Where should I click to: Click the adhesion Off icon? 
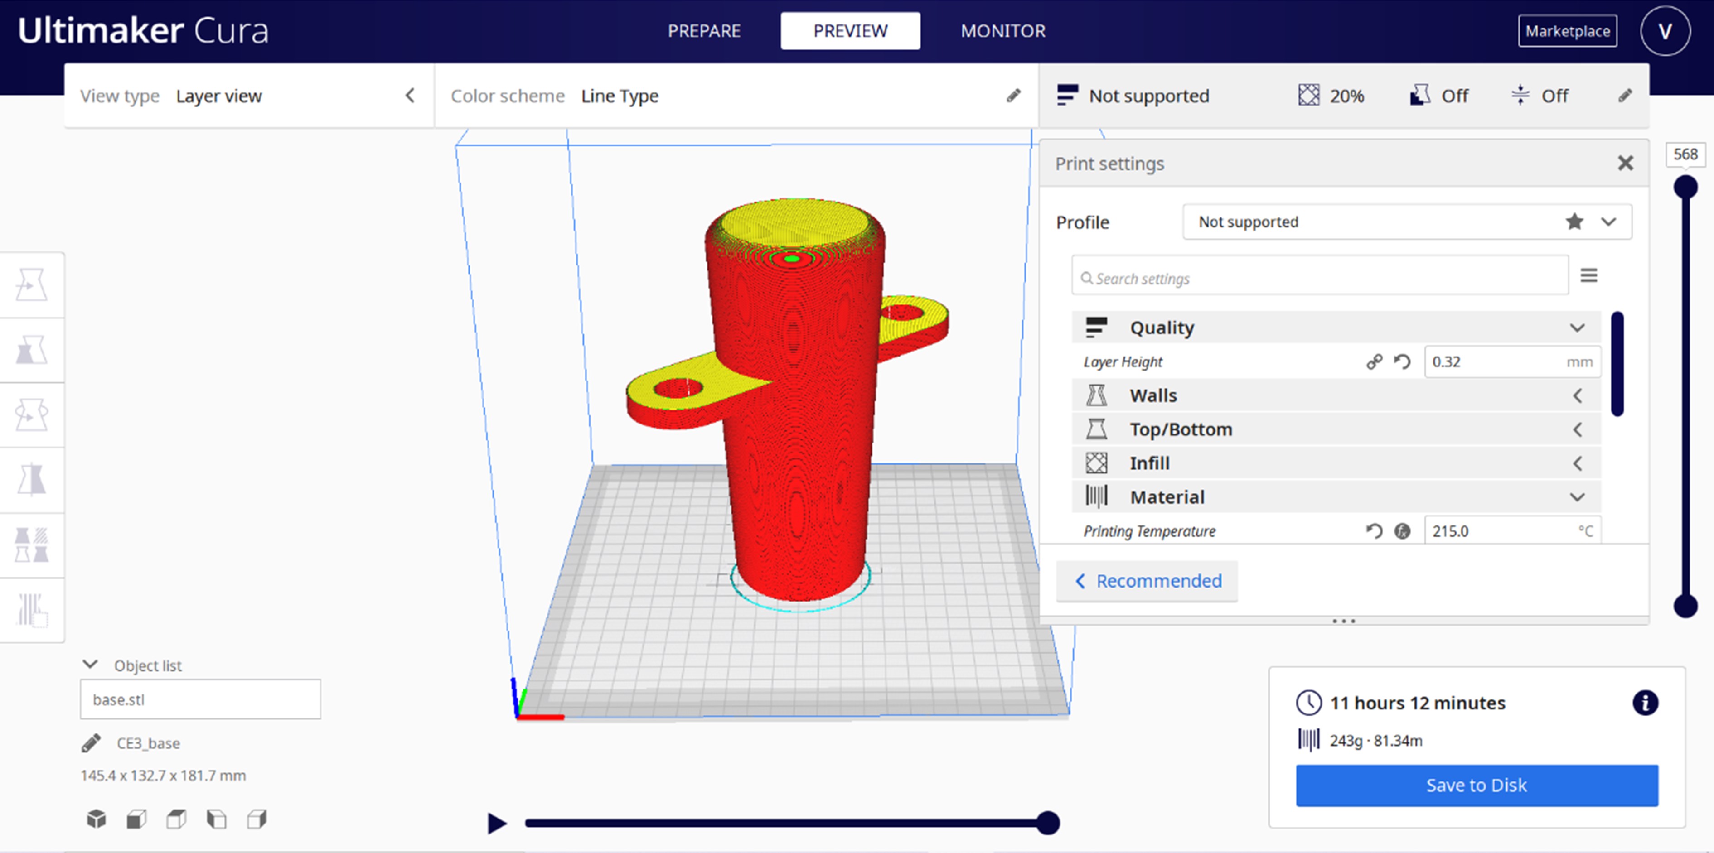point(1520,95)
